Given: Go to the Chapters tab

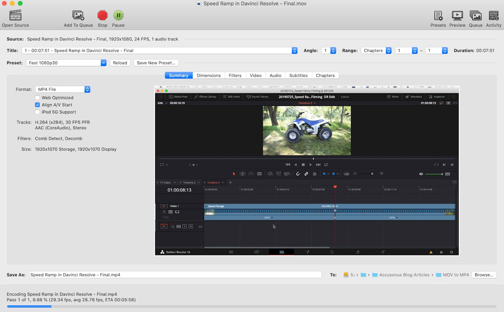Looking at the screenshot, I should click(x=325, y=75).
